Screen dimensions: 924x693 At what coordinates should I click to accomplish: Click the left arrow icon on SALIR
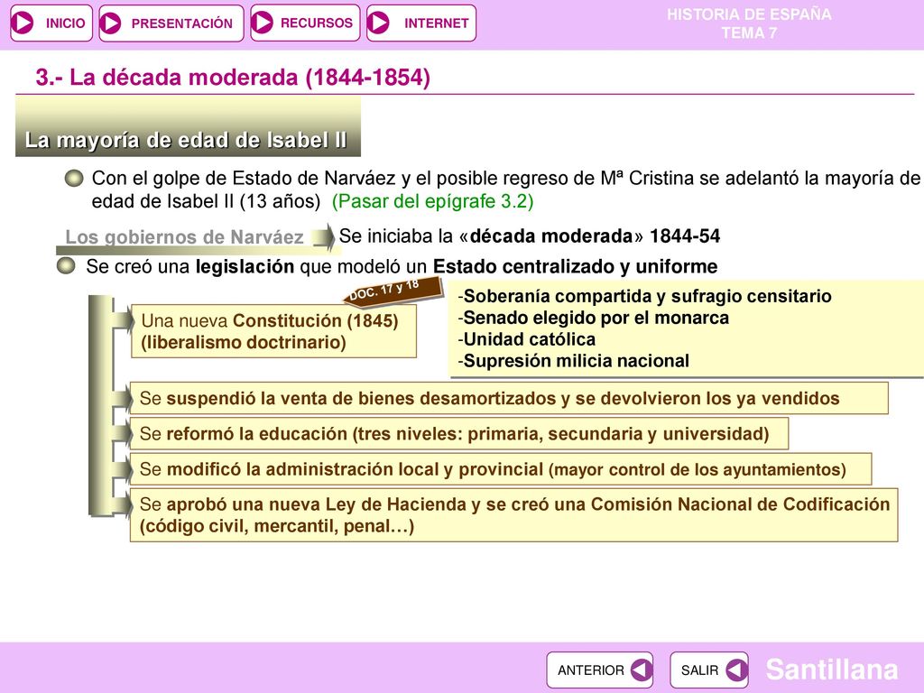736,670
